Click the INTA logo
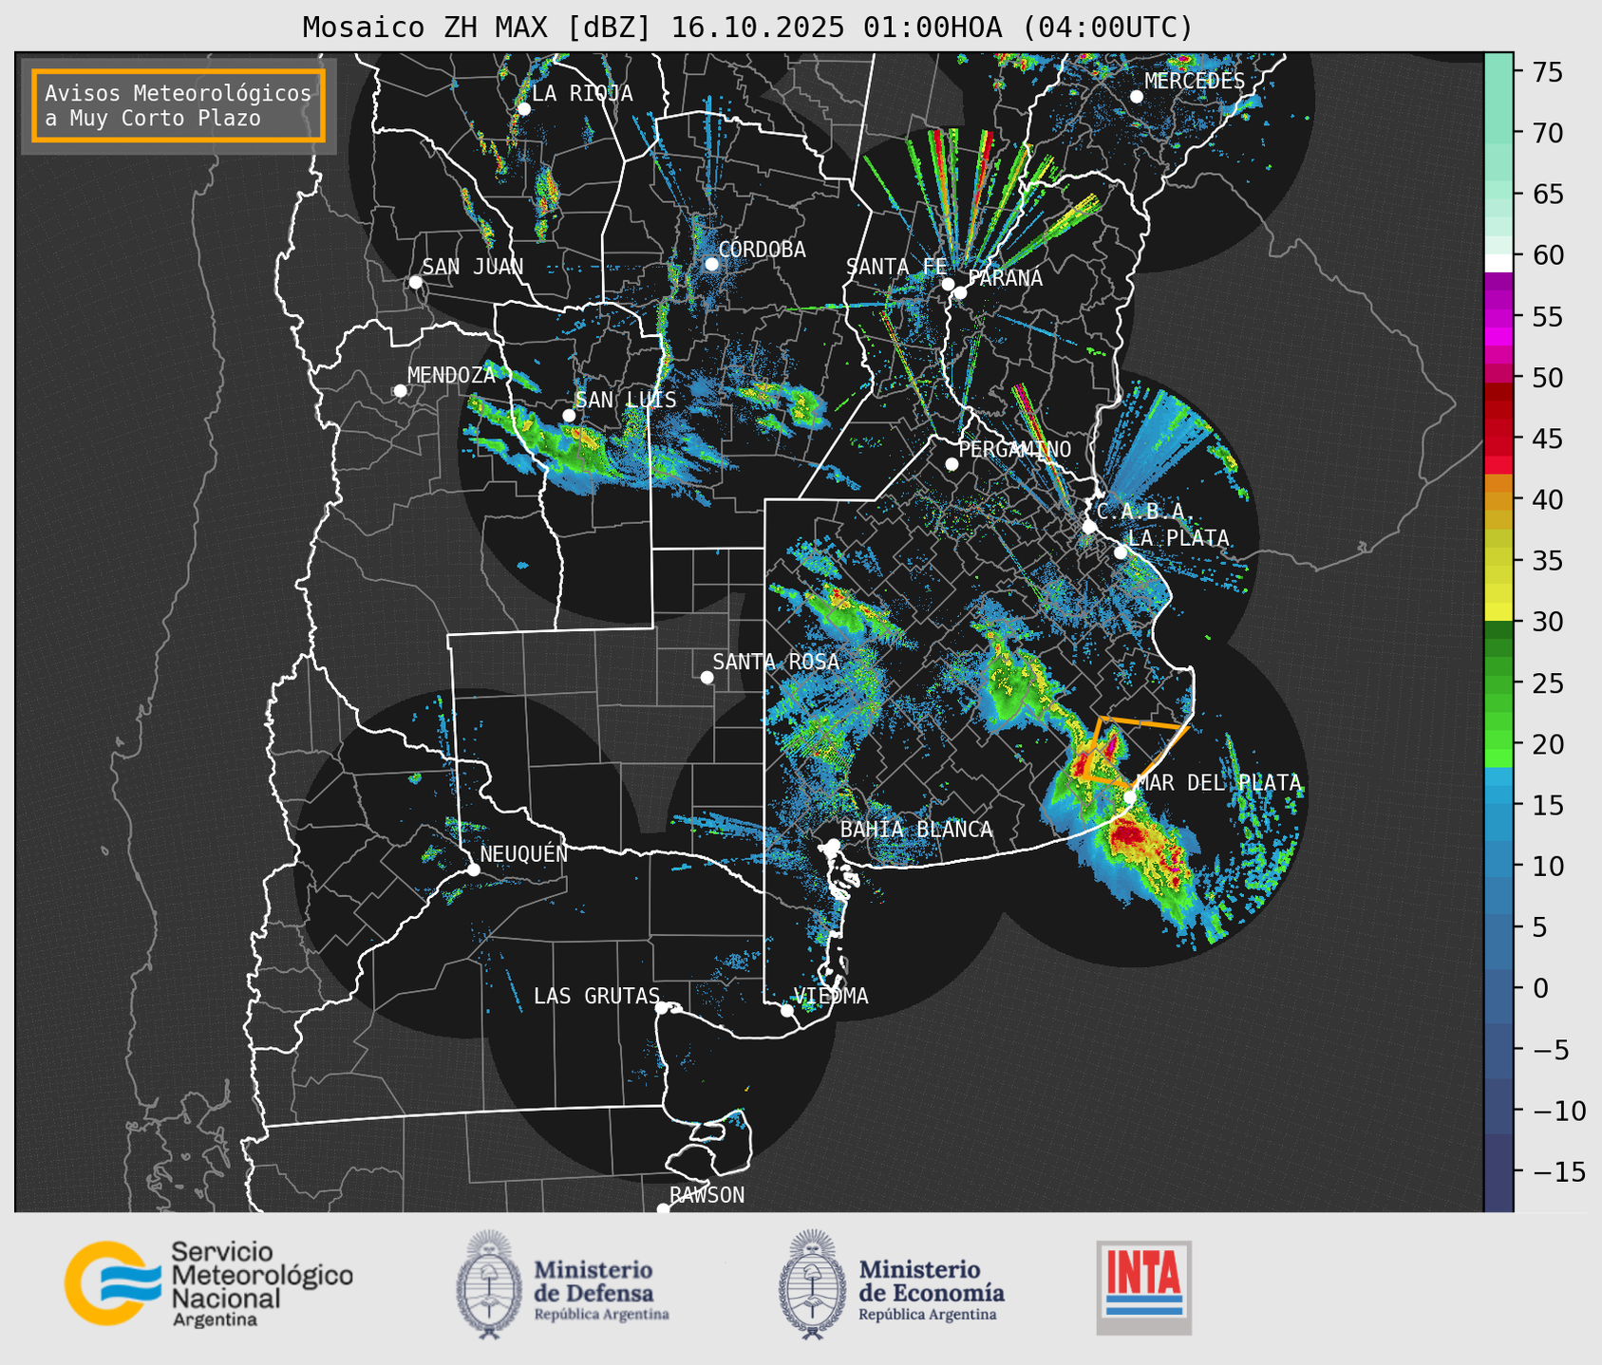Screen dimensions: 1602x1365 coord(1143,1287)
